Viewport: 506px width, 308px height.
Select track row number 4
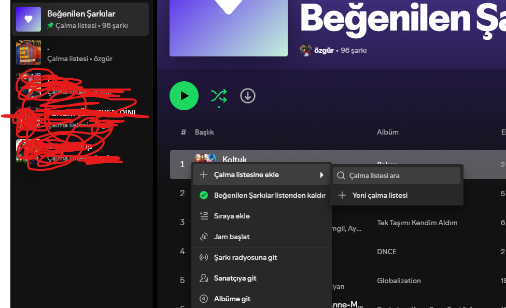click(182, 251)
